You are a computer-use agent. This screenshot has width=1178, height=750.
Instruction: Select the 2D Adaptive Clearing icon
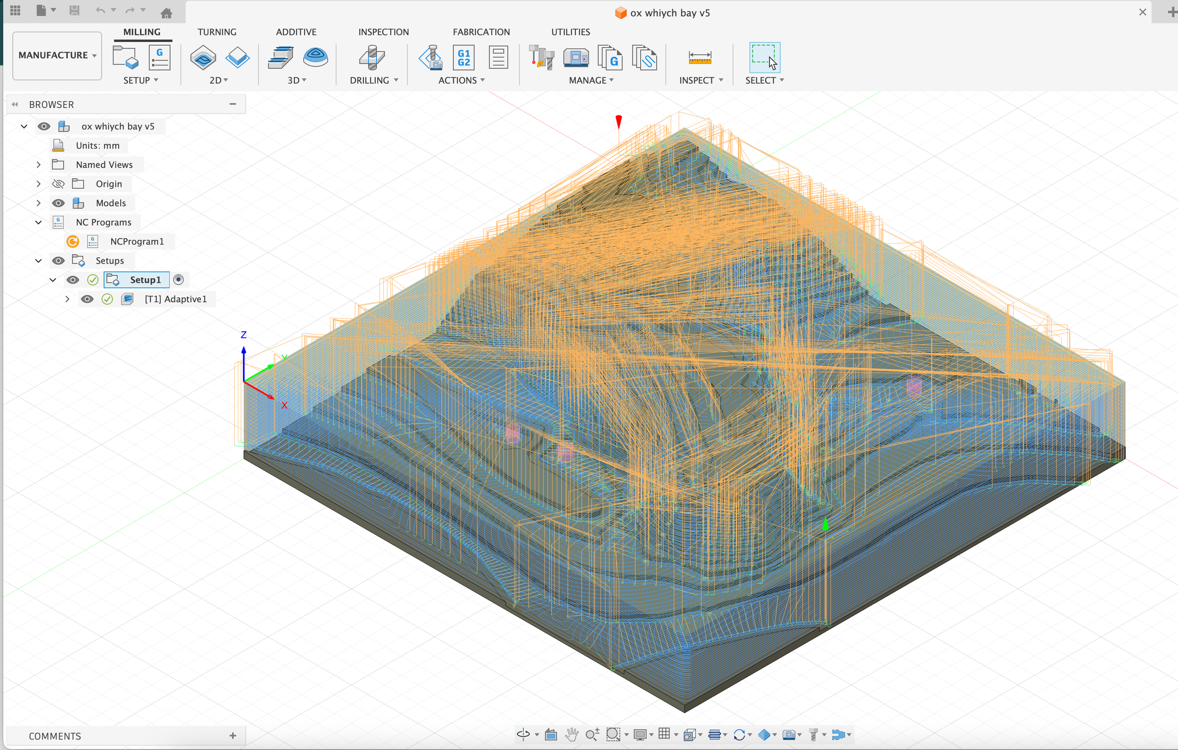click(203, 58)
